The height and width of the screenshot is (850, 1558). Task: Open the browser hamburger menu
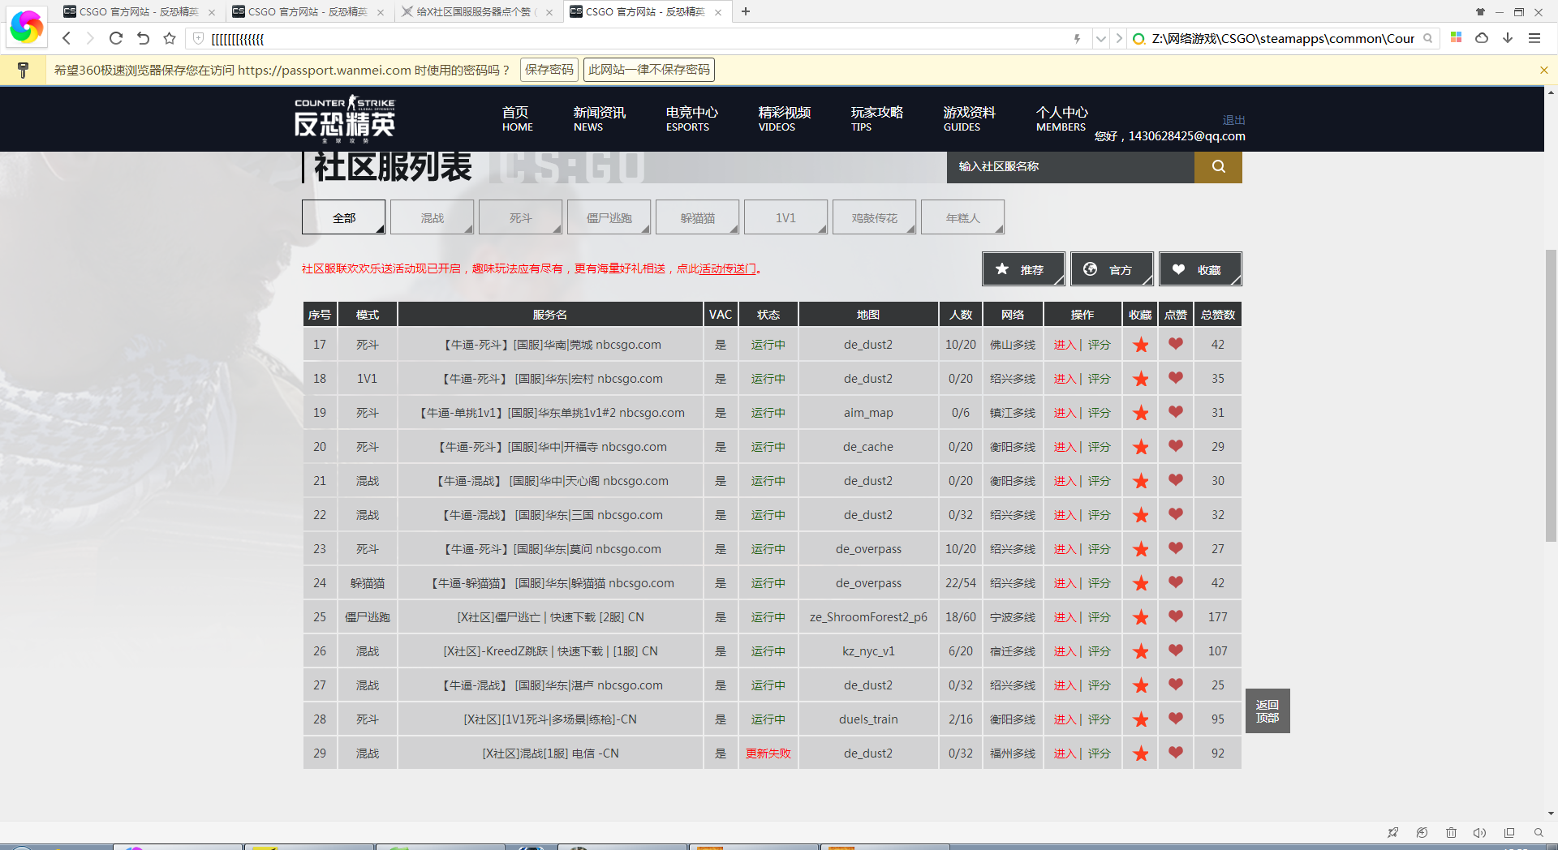coord(1534,38)
